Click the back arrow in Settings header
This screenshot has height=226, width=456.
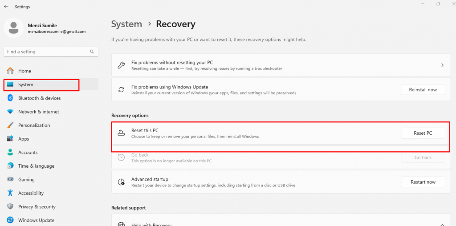point(6,6)
